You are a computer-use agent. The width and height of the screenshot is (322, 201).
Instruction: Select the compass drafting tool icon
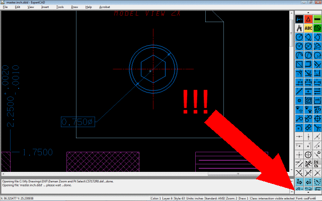[299, 28]
